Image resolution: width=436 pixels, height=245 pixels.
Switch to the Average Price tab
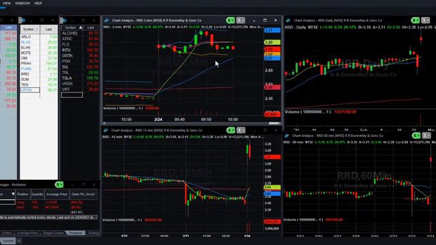[x=27, y=233]
